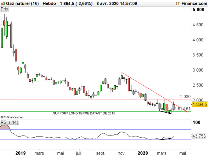Click the '1 864,5 (-2,66%)' quote text

coord(76,3)
